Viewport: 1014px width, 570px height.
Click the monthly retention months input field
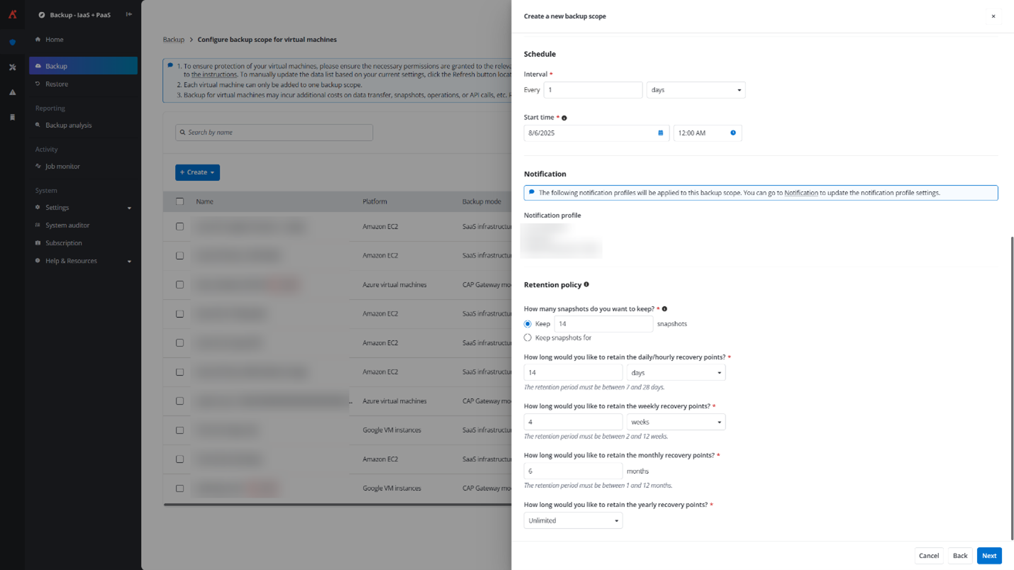[x=573, y=471]
